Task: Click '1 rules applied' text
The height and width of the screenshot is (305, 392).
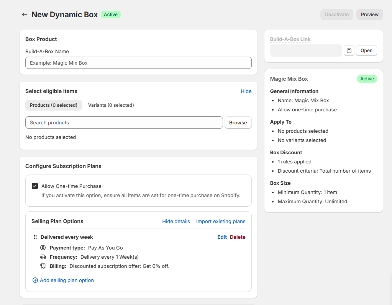Action: 295,162
